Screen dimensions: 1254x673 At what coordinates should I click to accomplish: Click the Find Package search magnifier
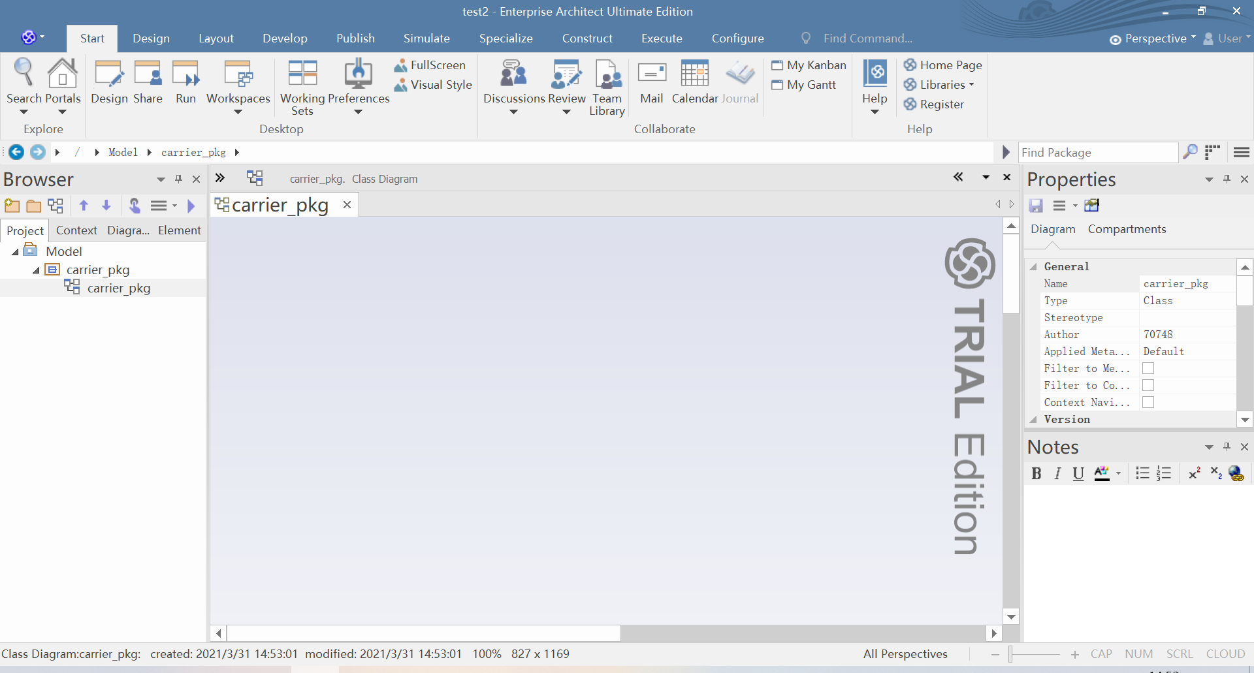[1191, 152]
